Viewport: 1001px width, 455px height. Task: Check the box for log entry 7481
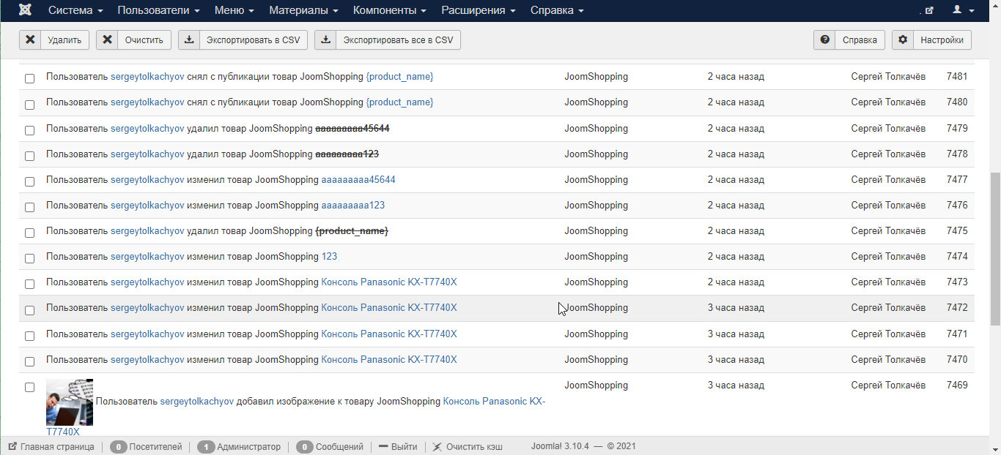(x=29, y=78)
